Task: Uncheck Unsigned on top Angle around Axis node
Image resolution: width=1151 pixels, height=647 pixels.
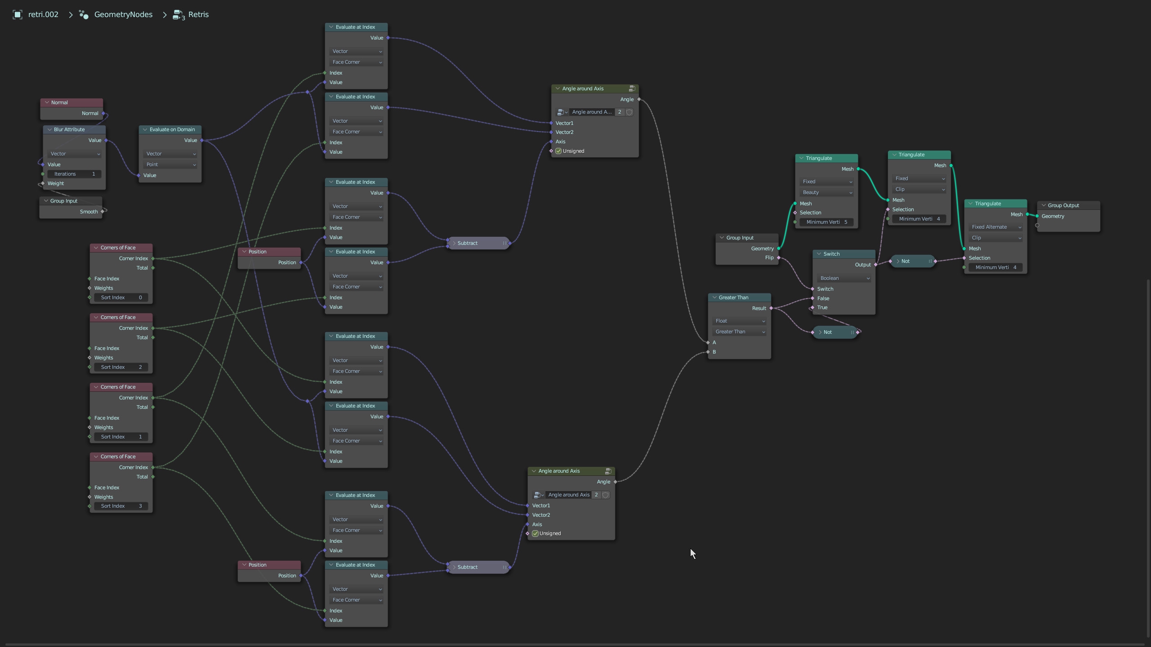Action: [558, 151]
